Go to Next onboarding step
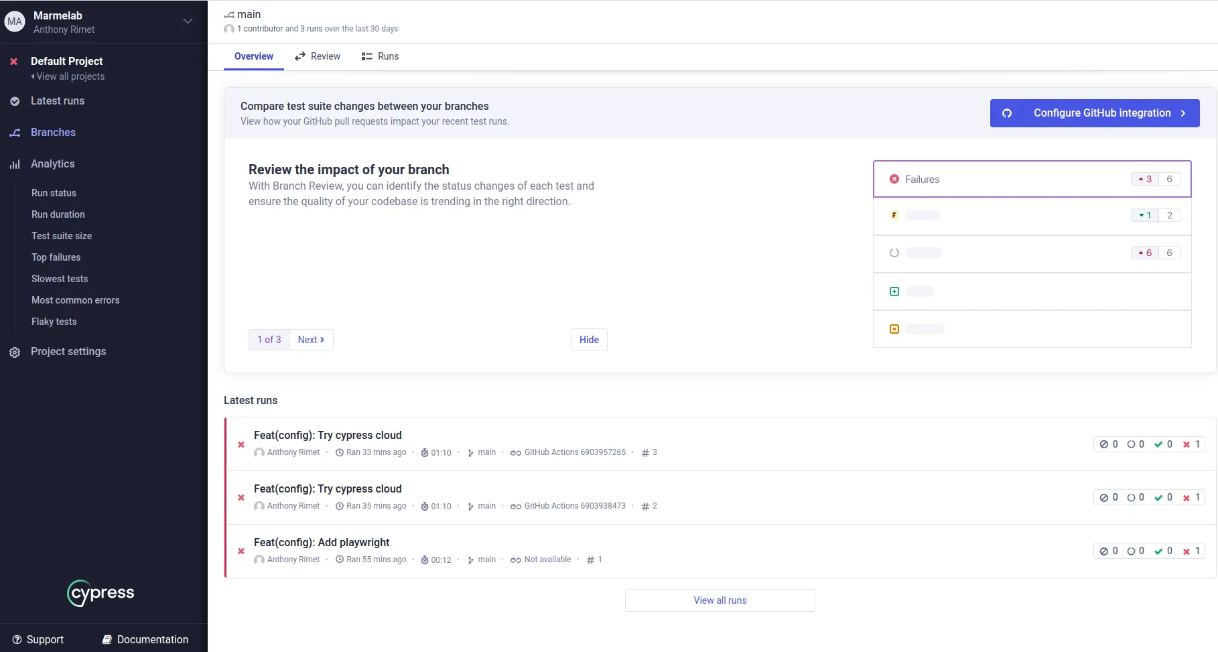Image resolution: width=1218 pixels, height=652 pixels. click(311, 340)
